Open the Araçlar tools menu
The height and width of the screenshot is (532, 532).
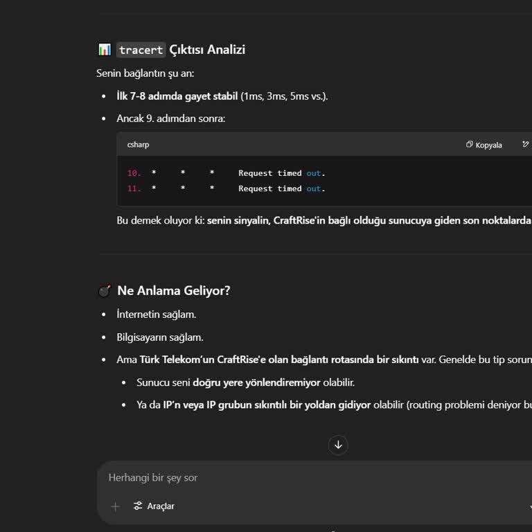[154, 506]
